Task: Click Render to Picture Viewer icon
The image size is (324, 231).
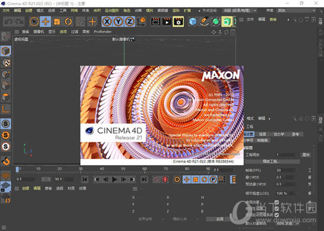Action: tap(167, 21)
